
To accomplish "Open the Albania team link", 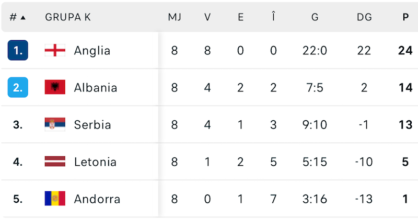I will click(x=96, y=87).
